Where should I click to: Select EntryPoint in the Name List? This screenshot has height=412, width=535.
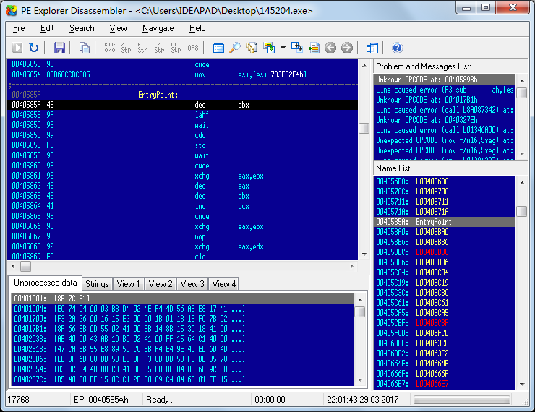[445, 222]
